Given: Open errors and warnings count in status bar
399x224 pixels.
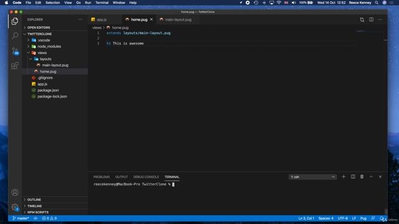Looking at the screenshot, I should 49,218.
